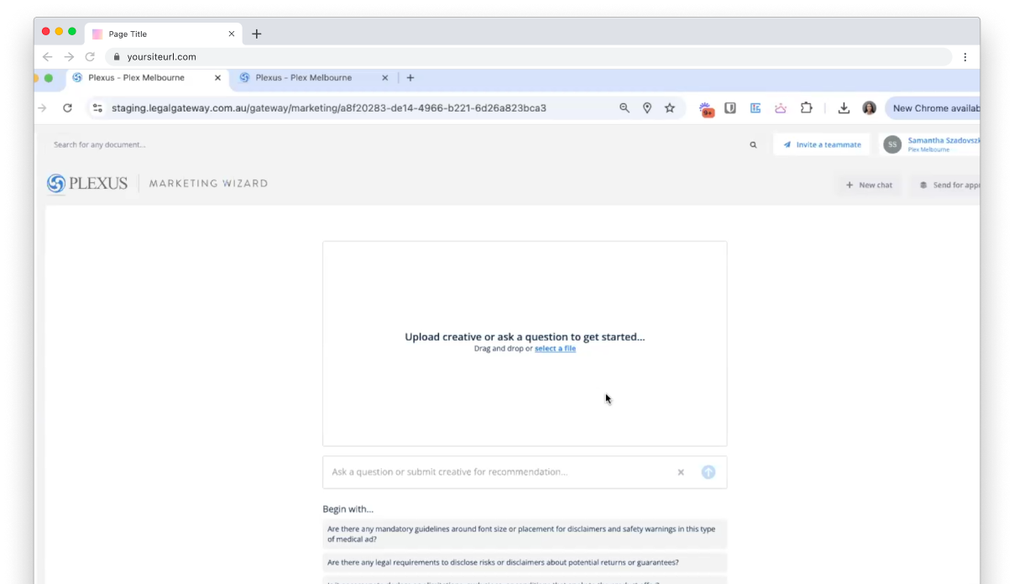Open the Chrome extensions puzzle icon
Screen dimensions: 1014x584
tap(806, 108)
